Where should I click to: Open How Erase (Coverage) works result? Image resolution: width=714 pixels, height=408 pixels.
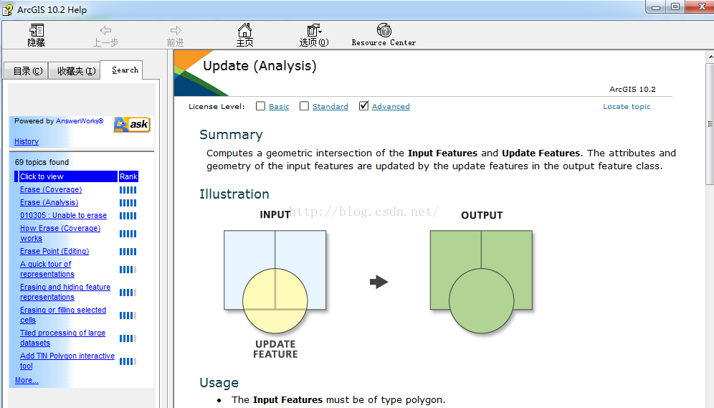(60, 233)
